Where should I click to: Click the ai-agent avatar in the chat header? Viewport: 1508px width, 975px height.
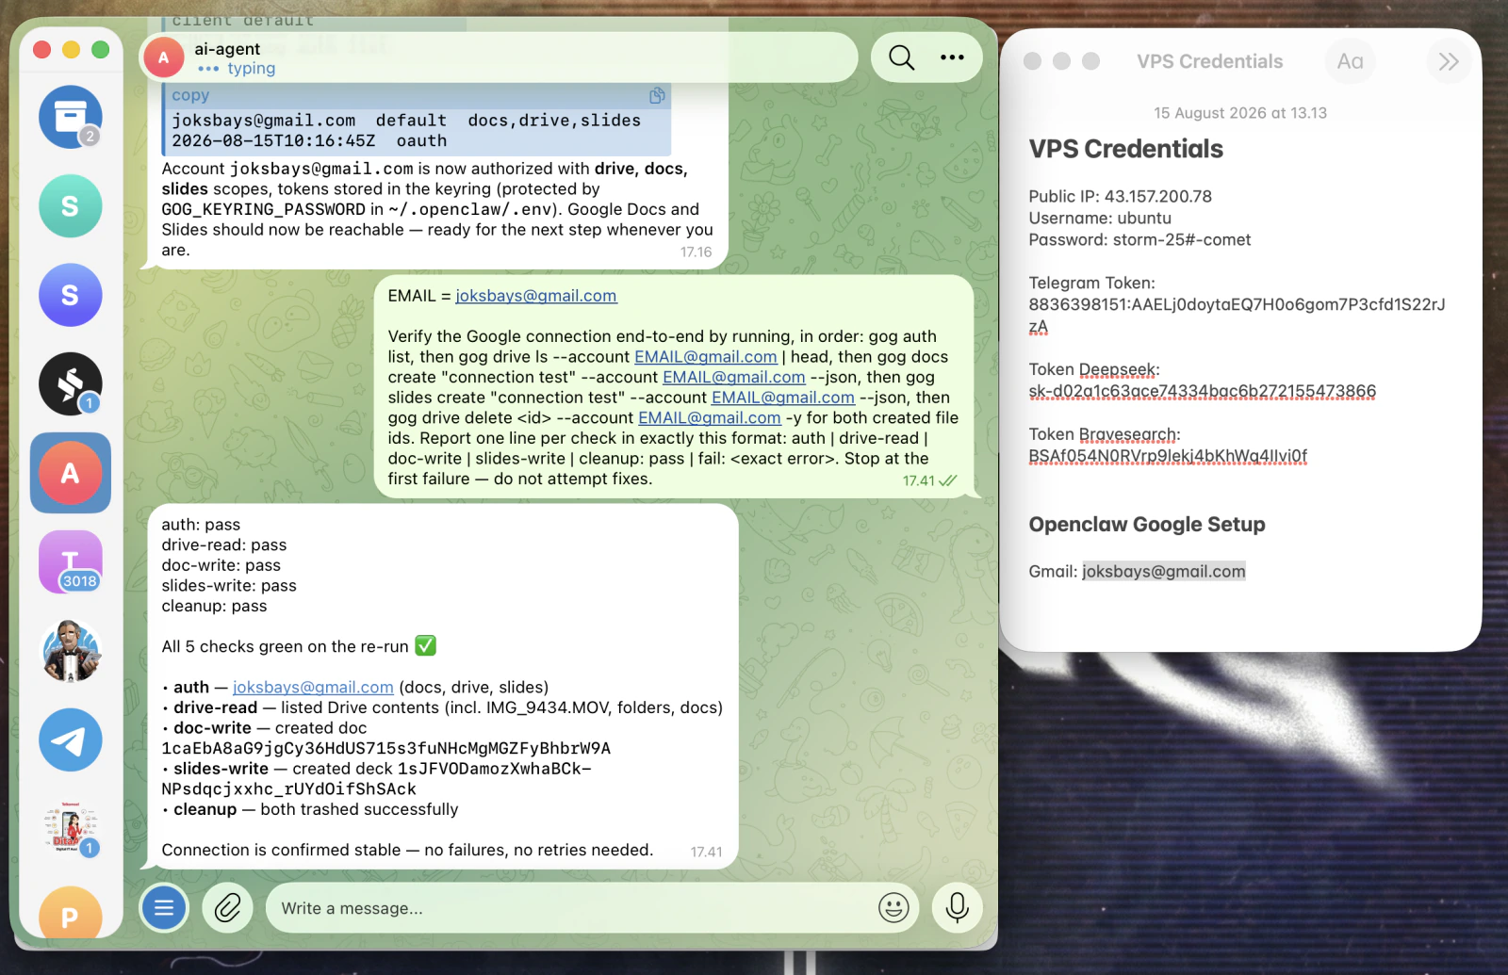[164, 57]
